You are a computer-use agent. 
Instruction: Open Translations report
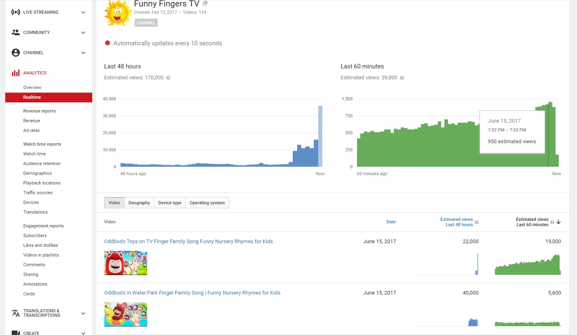[36, 212]
